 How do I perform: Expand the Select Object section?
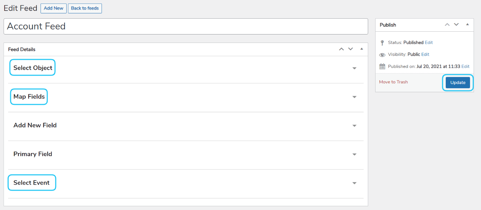coord(354,68)
